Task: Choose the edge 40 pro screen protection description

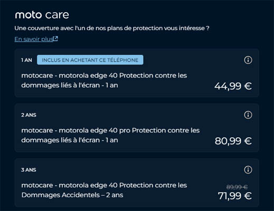Action: pos(110,135)
